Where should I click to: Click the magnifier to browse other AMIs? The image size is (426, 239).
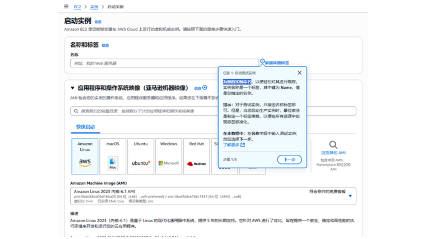pyautogui.click(x=333, y=145)
